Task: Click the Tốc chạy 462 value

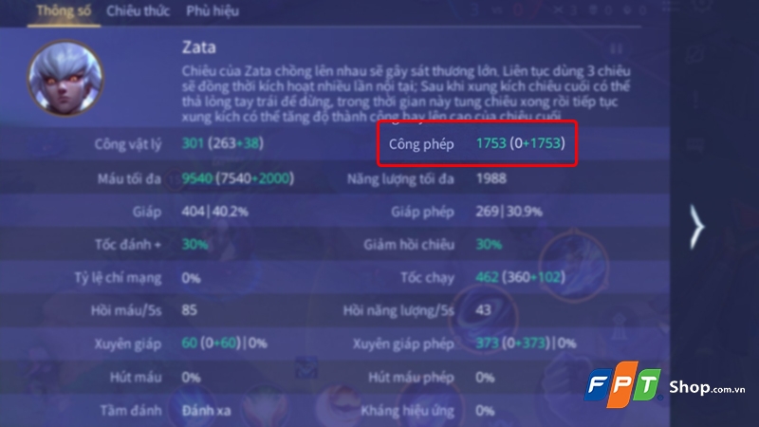Action: point(520,277)
